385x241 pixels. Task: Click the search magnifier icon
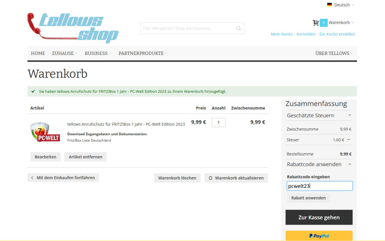(x=238, y=28)
